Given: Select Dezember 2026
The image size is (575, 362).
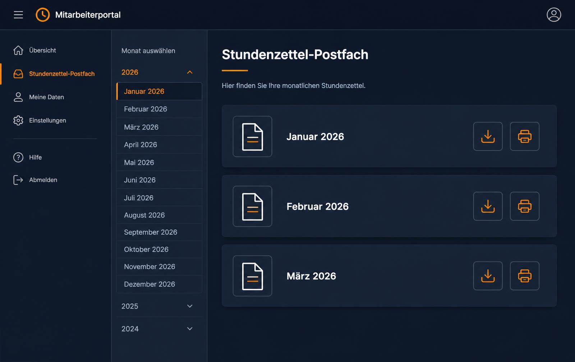Looking at the screenshot, I should [x=159, y=284].
